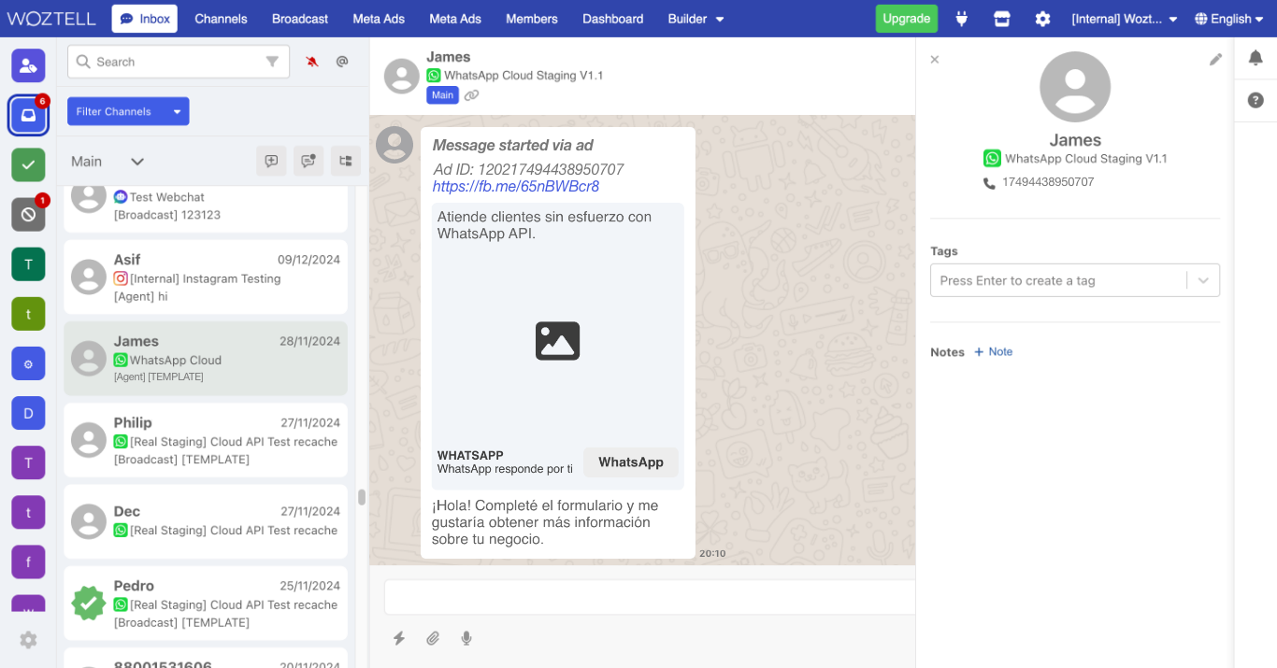Screen dimensions: 1277x668
Task: Expand the Tags dropdown chevron
Action: (x=1203, y=280)
